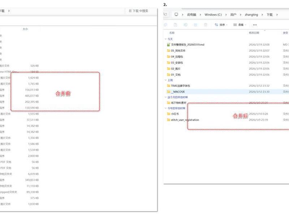The width and height of the screenshot is (289, 217).
Task: Select folder name 03_安装包
Action: [x=177, y=63]
